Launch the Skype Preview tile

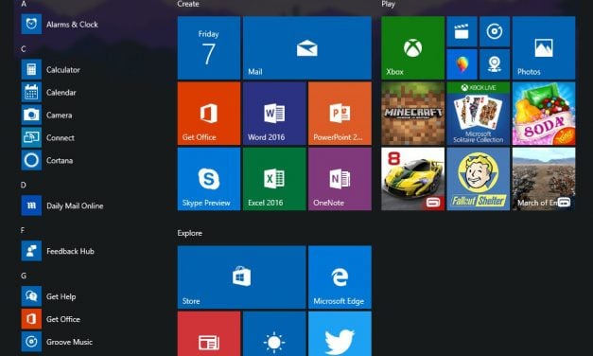click(x=209, y=179)
